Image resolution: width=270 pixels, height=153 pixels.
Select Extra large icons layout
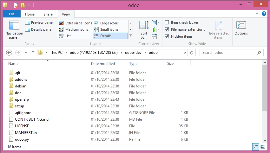[x=76, y=23]
